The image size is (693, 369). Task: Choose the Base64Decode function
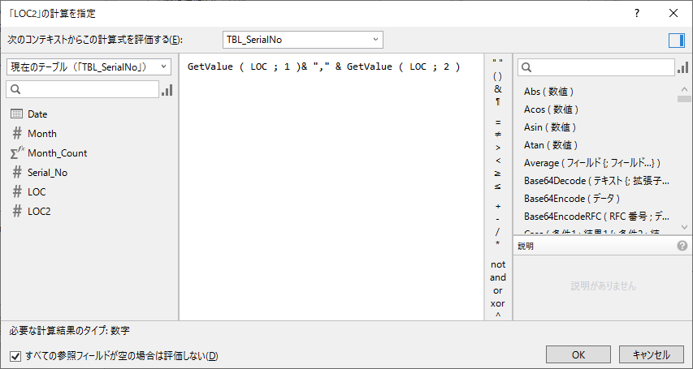coord(596,181)
